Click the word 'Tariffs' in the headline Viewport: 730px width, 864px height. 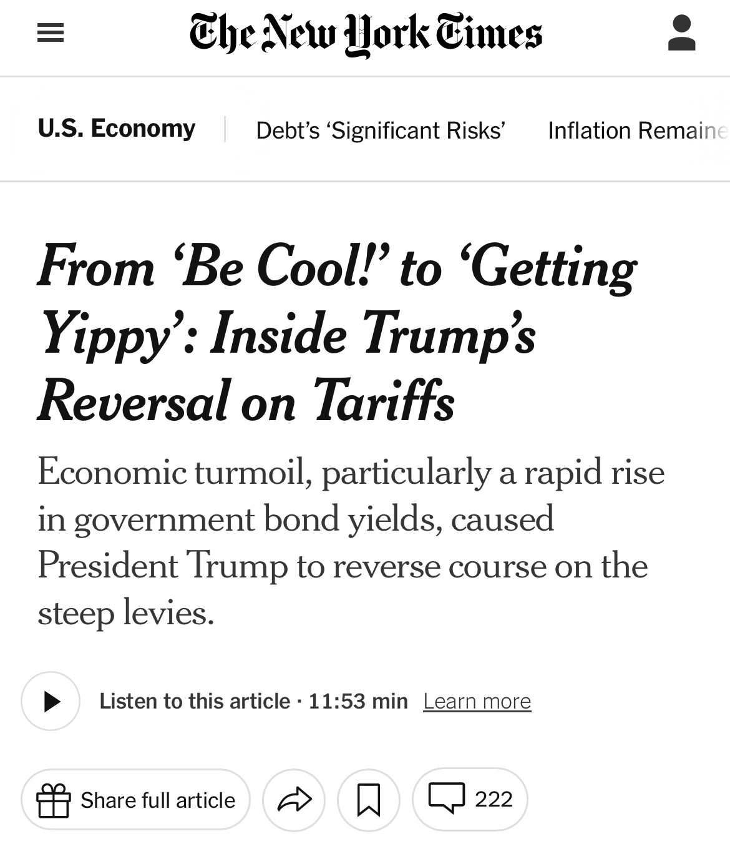pyautogui.click(x=383, y=401)
